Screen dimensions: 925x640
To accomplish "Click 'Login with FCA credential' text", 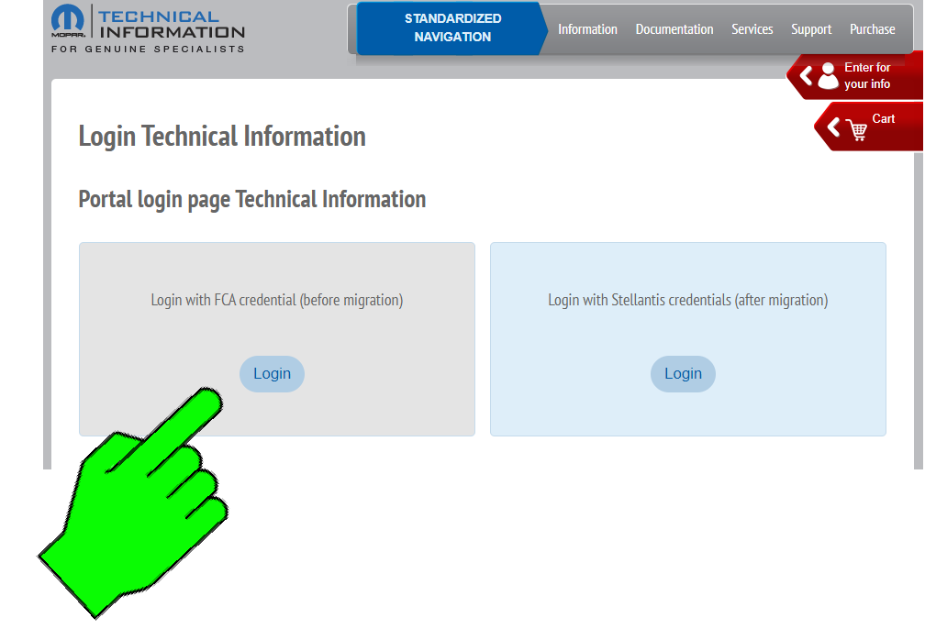I will click(276, 300).
